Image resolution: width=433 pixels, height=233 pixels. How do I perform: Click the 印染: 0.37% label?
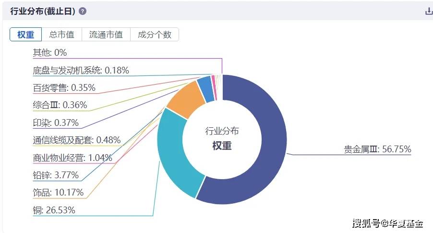(x=56, y=123)
